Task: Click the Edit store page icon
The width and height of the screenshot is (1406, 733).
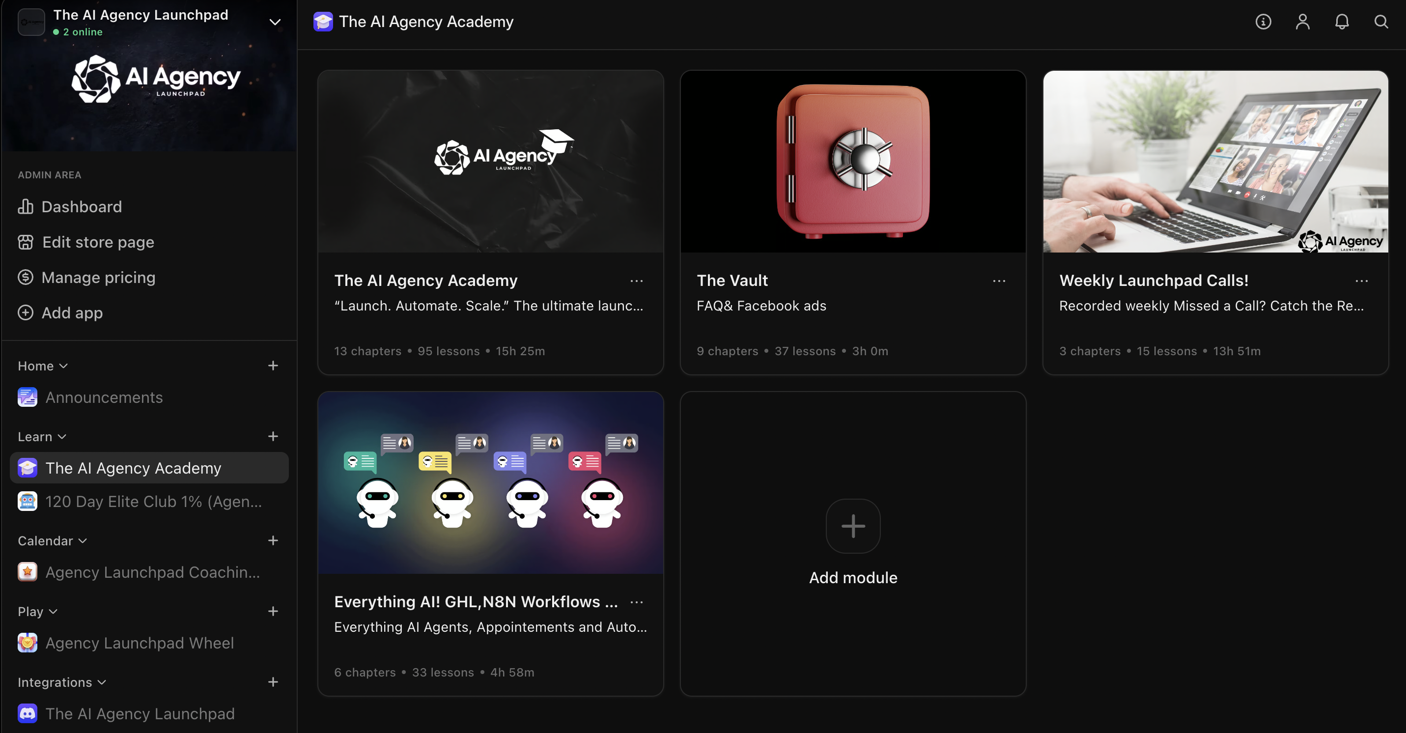Action: [x=26, y=242]
